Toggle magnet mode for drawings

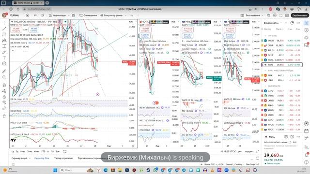(x=4, y=85)
